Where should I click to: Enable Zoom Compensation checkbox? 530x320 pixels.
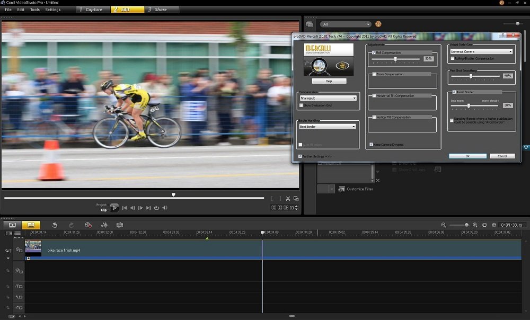374,74
